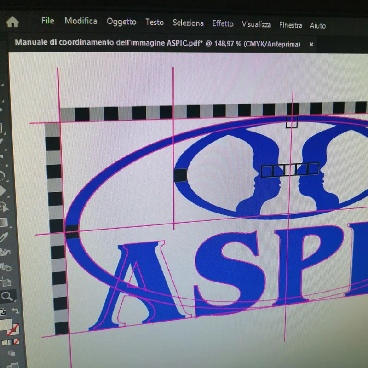Select the Artboard tool
The height and width of the screenshot is (368, 368).
[x=6, y=282]
